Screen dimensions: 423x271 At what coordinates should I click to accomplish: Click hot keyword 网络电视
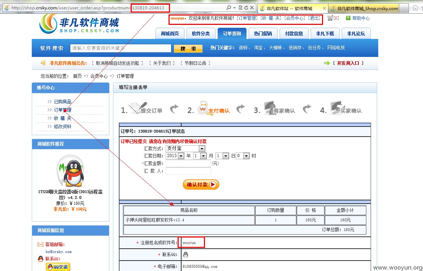[336, 48]
